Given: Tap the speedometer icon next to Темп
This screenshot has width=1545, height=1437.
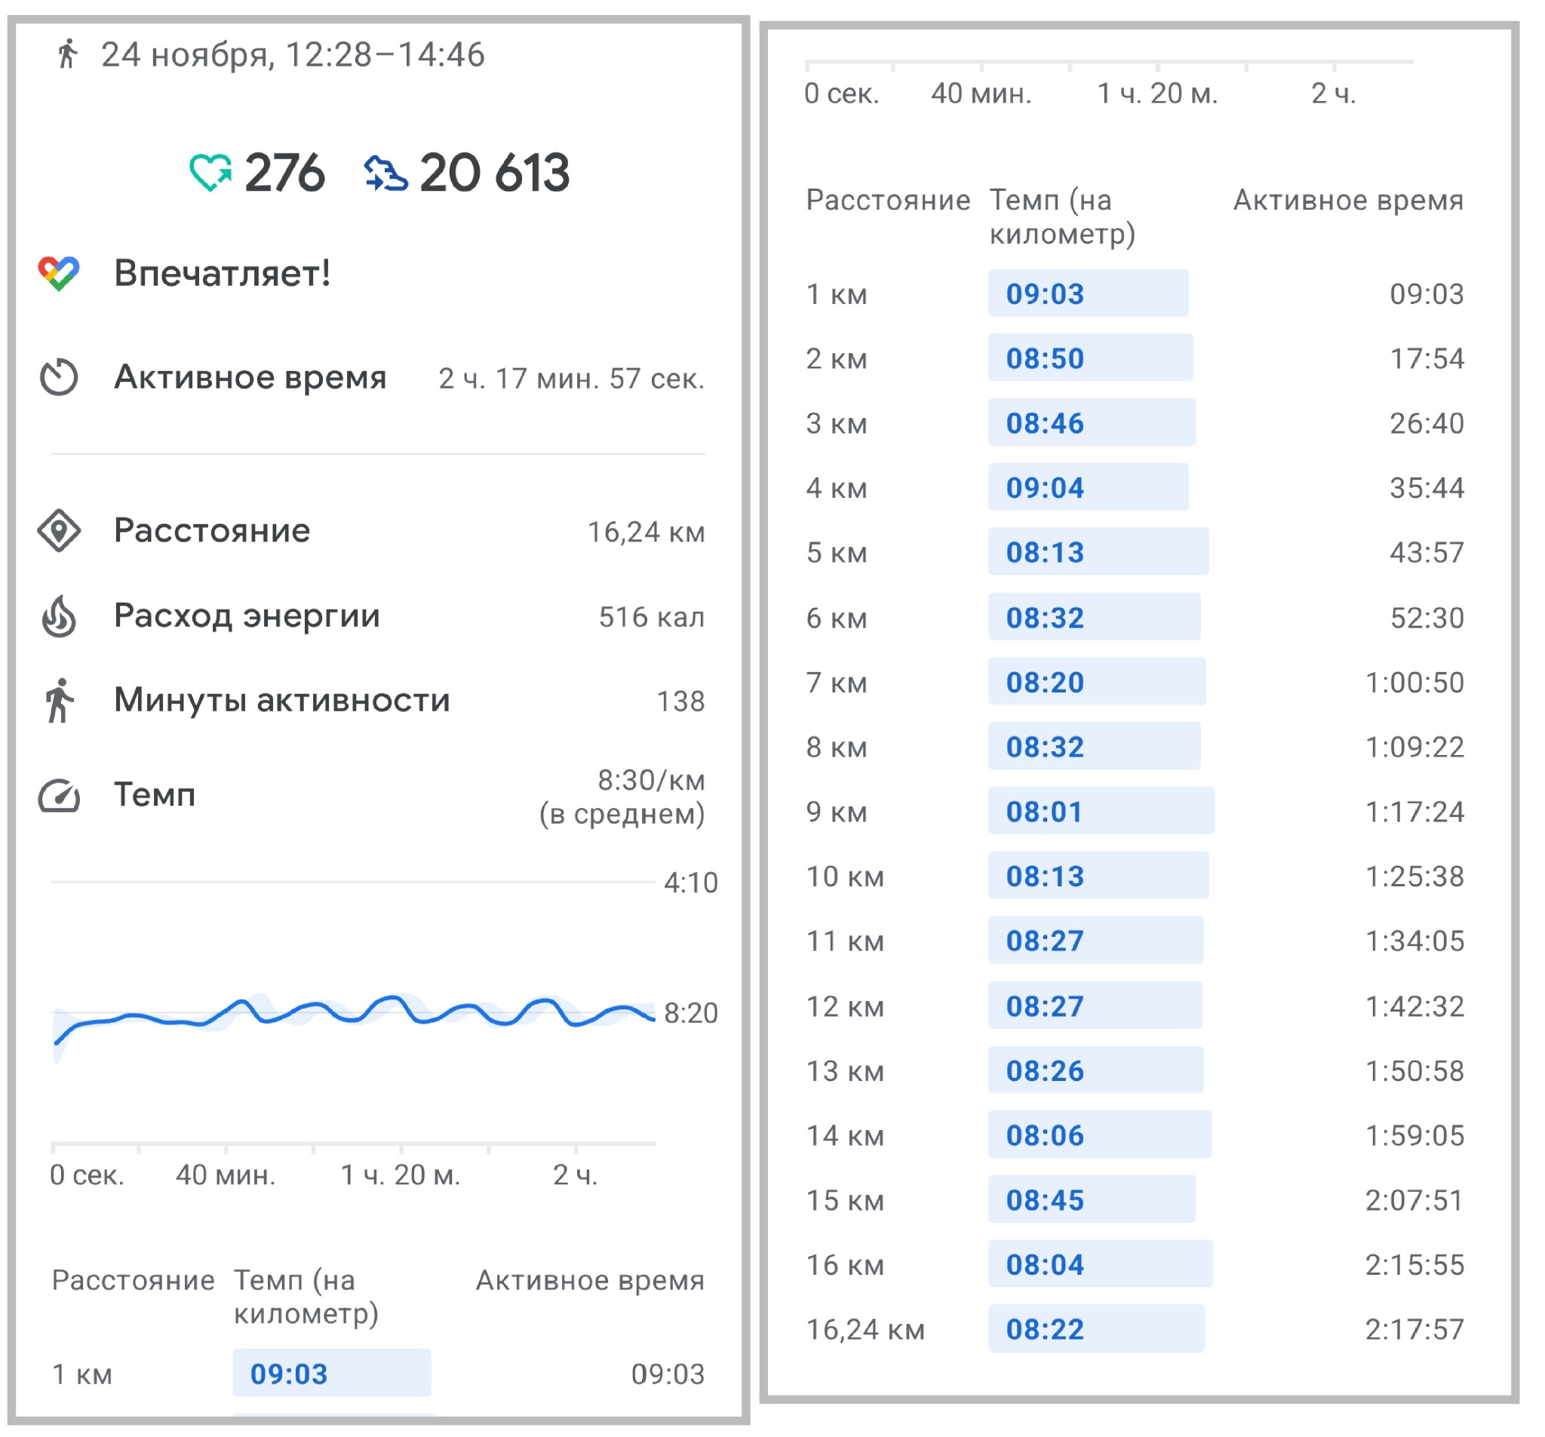Looking at the screenshot, I should pyautogui.click(x=59, y=796).
